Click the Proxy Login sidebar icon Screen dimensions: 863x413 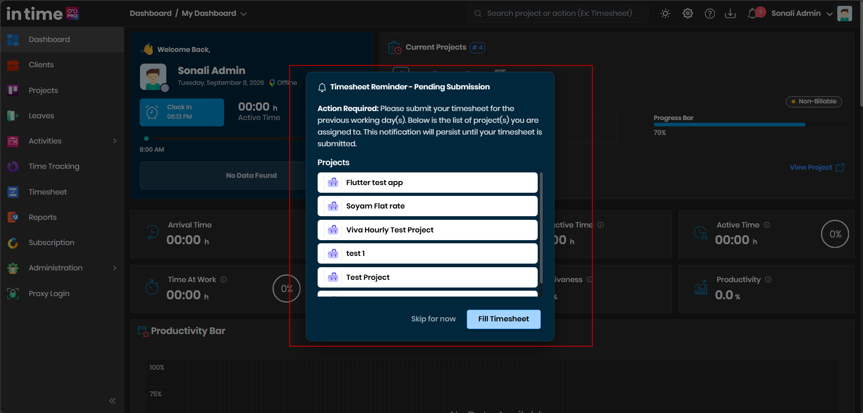click(x=13, y=293)
